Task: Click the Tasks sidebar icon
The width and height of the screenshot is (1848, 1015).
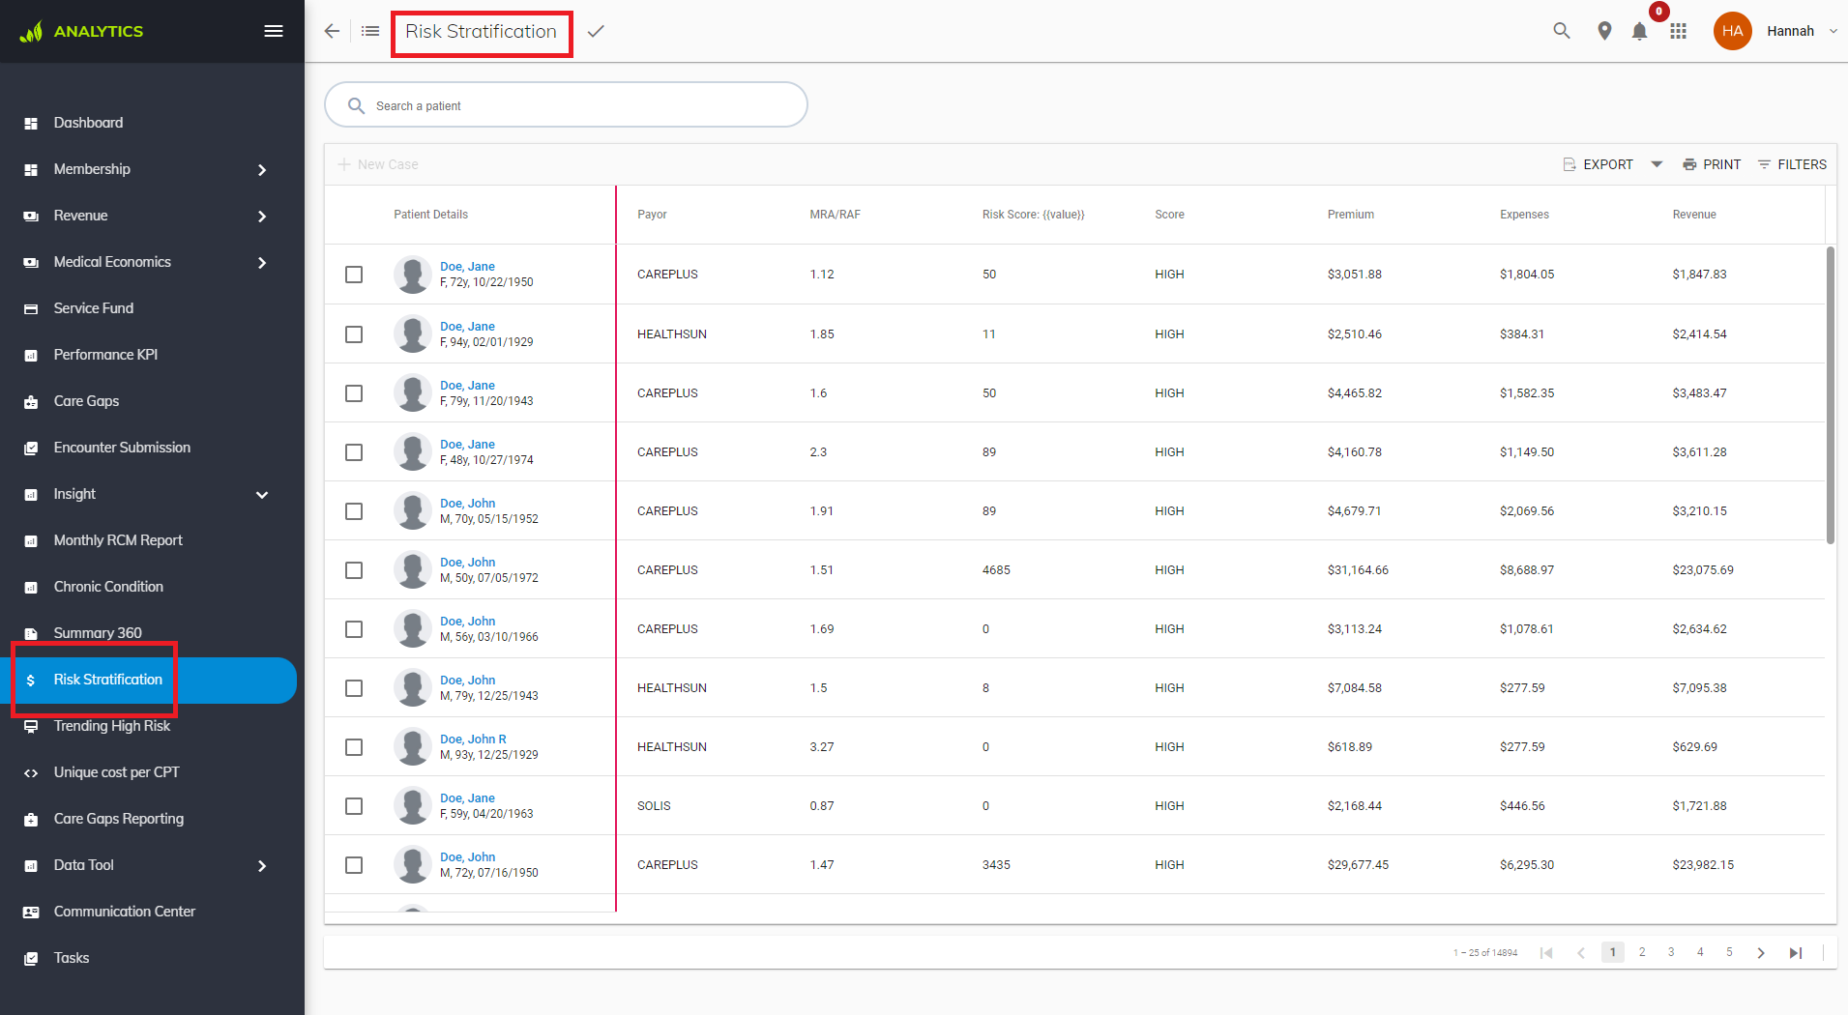Action: point(31,958)
